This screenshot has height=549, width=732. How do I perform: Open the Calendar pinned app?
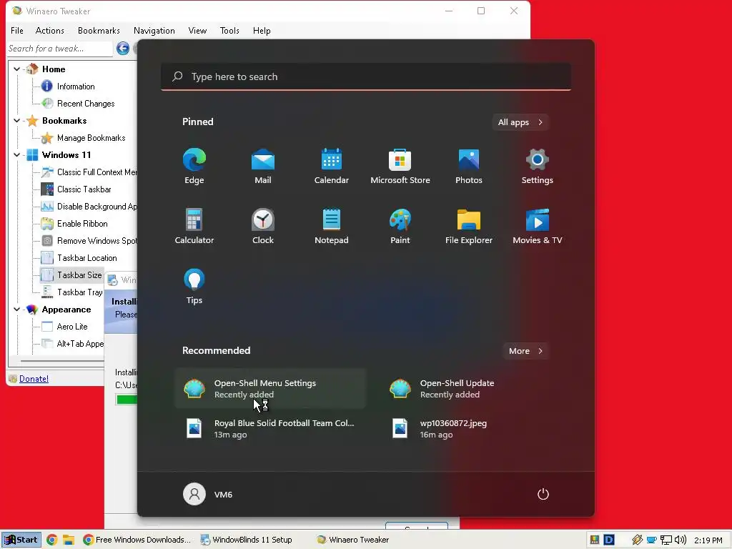[332, 166]
